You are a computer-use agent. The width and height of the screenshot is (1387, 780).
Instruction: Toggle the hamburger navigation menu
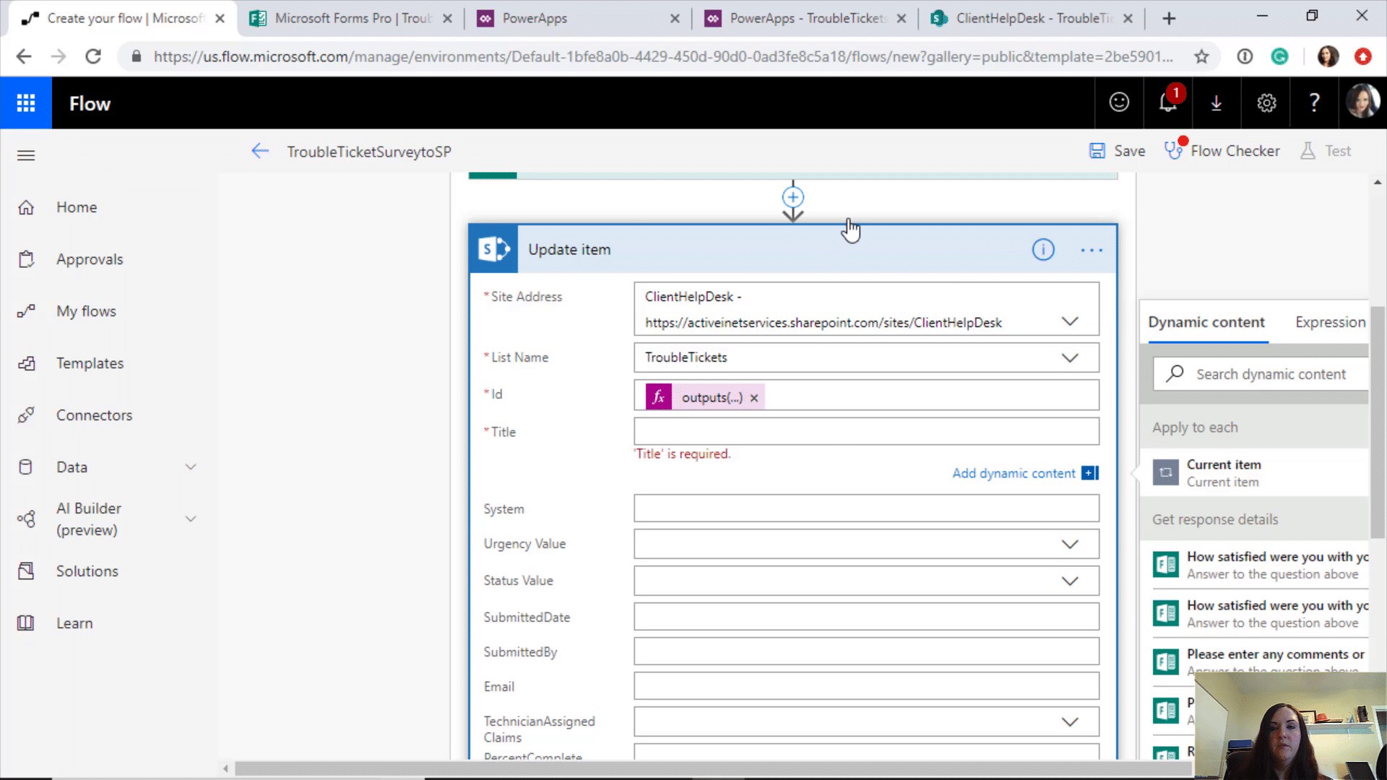(26, 155)
